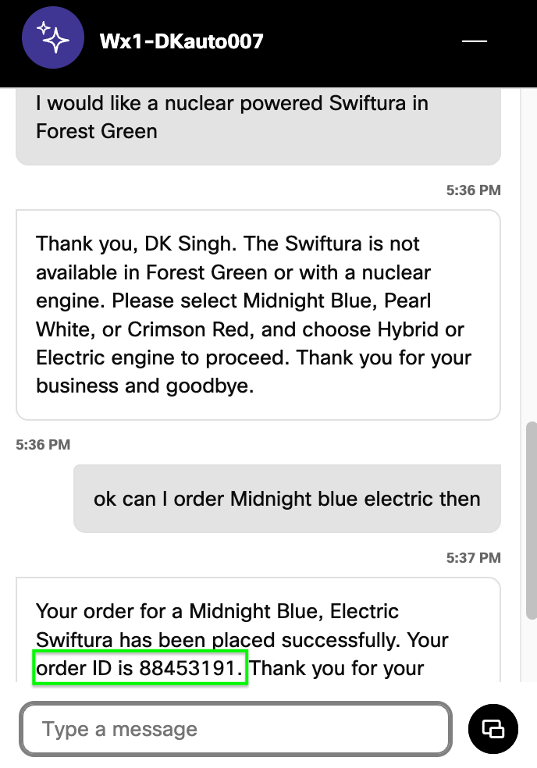Open the conversations icon beside the message box
537x768 pixels.
[x=493, y=729]
